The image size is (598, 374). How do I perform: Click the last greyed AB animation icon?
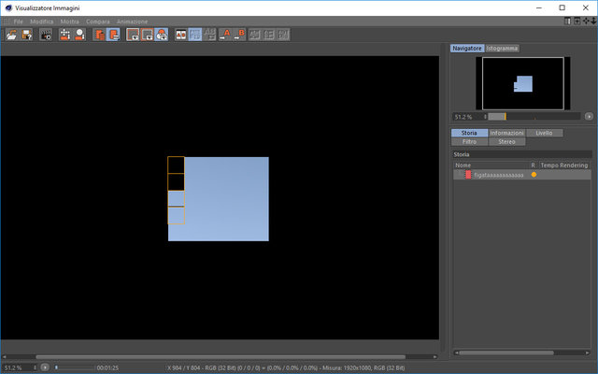point(283,35)
